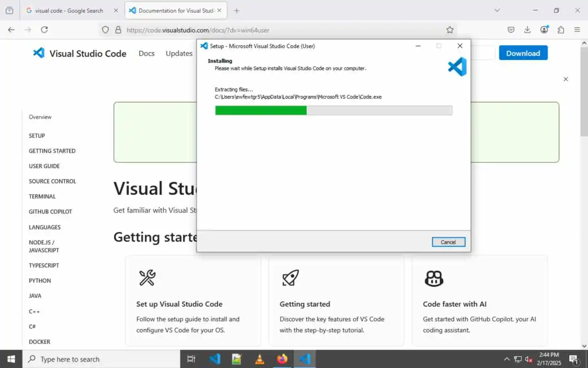The image size is (588, 368).
Task: List all tabs dropdown arrow
Action: [x=497, y=10]
